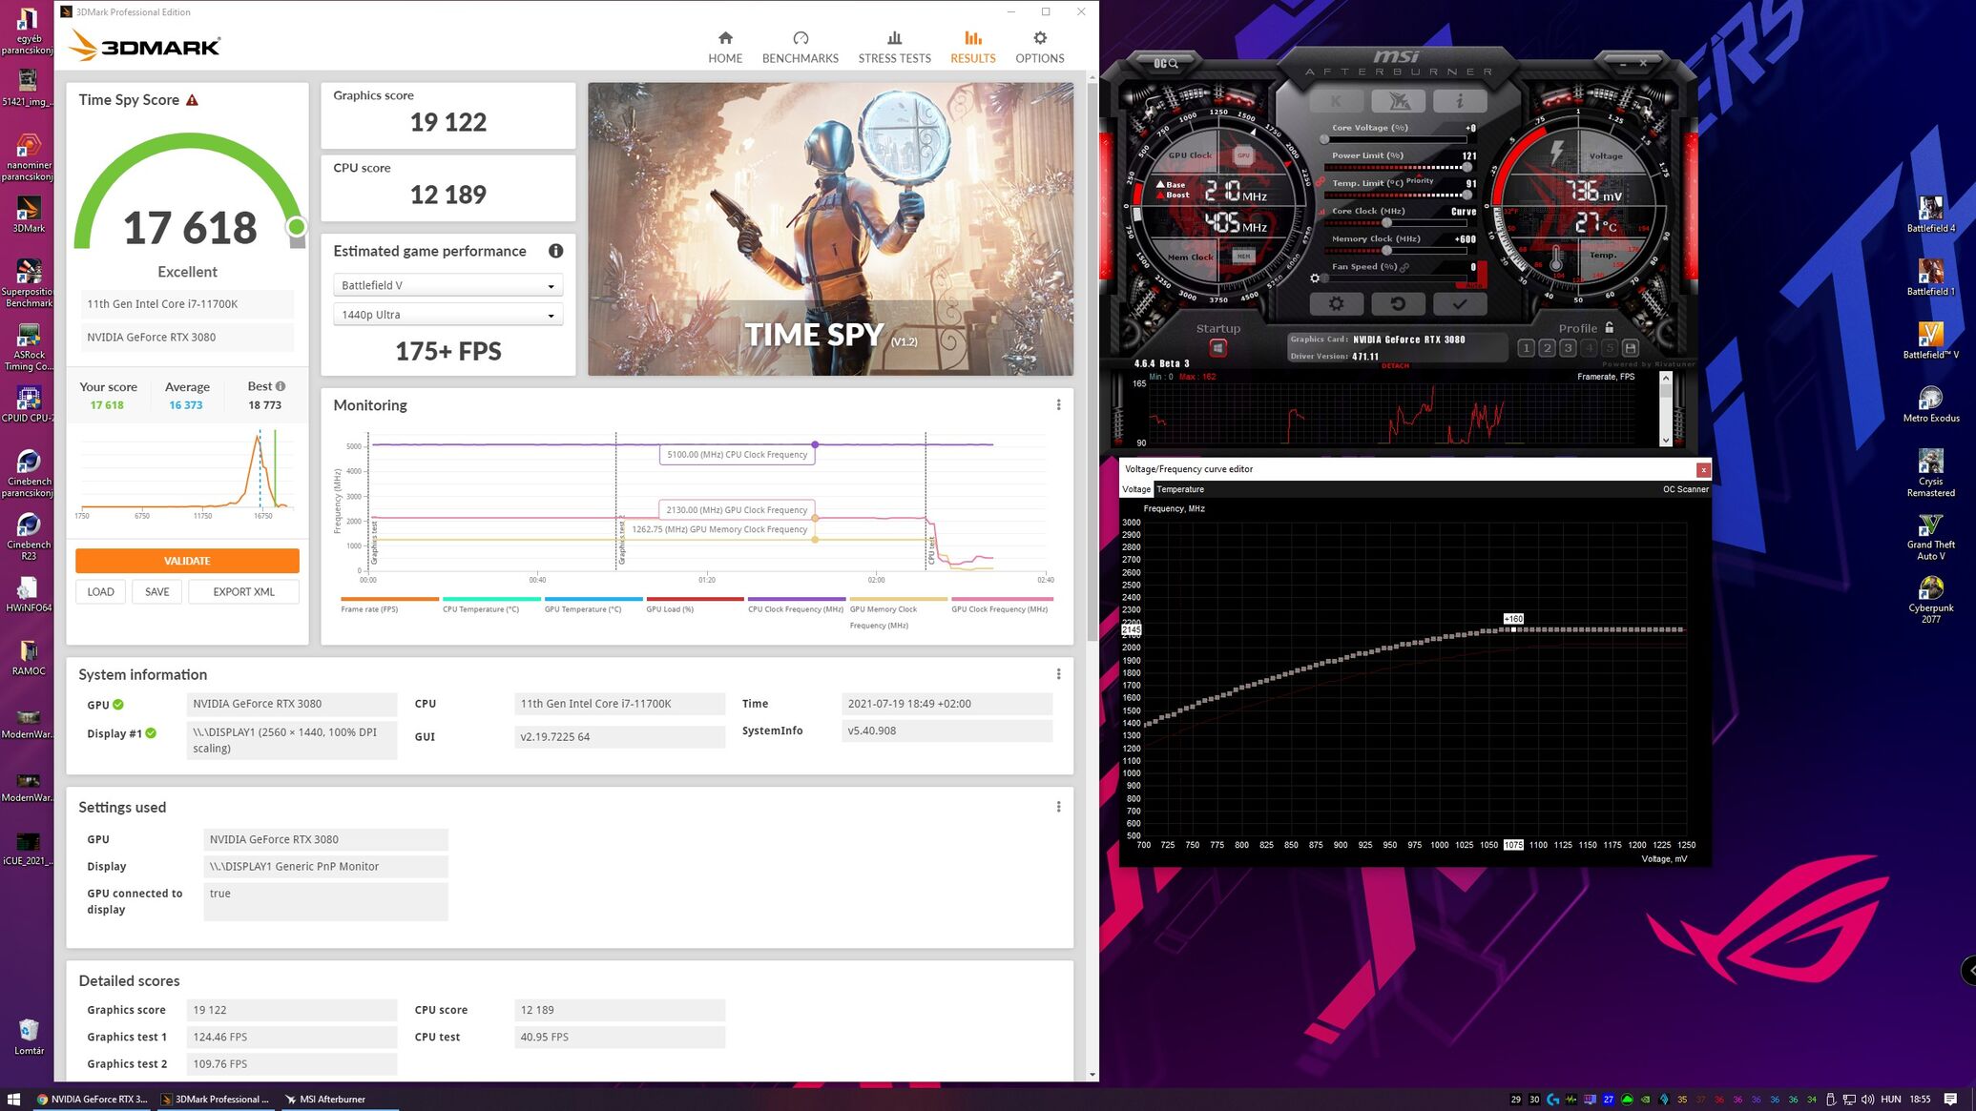Toggle fan speed Auto mode

pos(1474,283)
